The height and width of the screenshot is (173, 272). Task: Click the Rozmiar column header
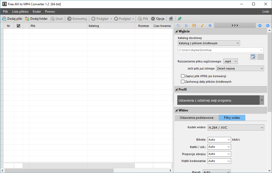point(144,26)
